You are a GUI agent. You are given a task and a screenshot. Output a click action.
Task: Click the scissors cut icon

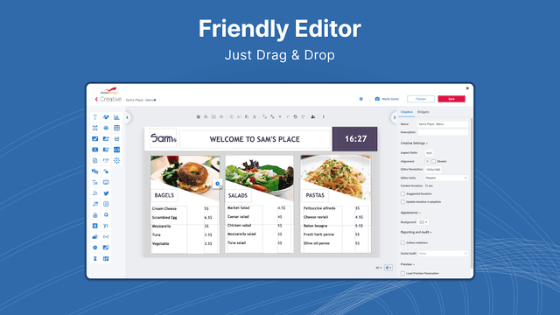(239, 116)
